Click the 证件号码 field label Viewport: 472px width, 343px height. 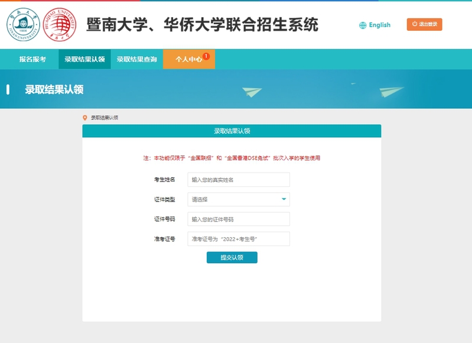coord(164,219)
